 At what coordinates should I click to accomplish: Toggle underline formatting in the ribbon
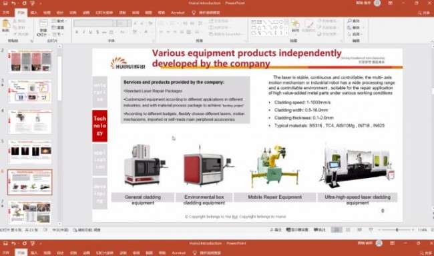(x=91, y=32)
